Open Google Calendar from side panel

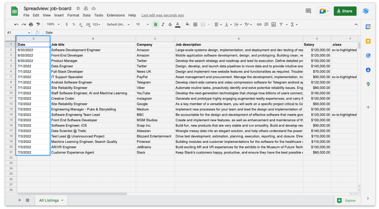coord(368,27)
